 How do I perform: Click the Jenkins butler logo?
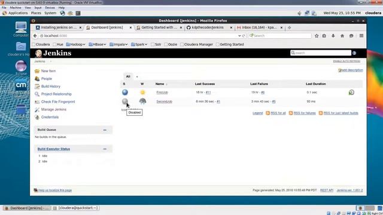point(38,53)
